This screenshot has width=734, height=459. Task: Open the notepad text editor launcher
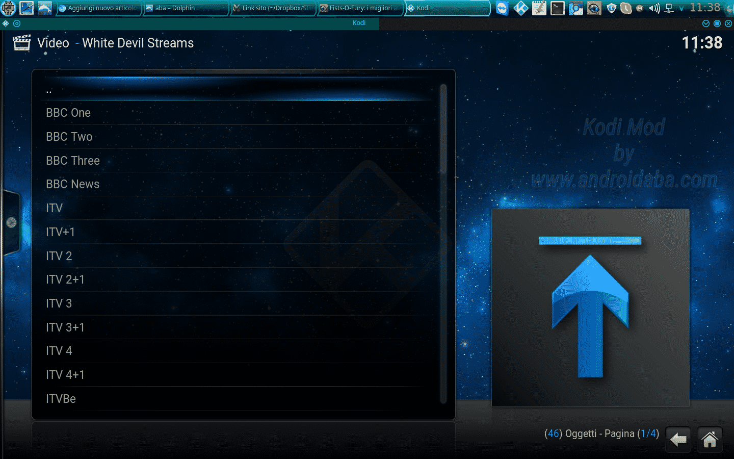pos(539,8)
